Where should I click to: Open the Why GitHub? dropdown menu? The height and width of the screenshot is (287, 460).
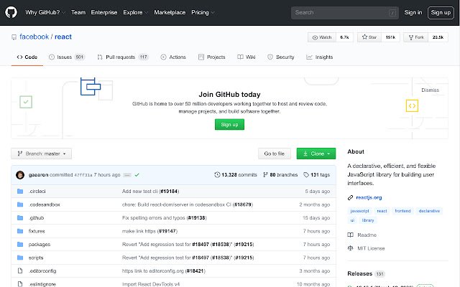click(45, 12)
